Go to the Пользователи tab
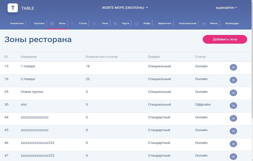 coord(187,23)
